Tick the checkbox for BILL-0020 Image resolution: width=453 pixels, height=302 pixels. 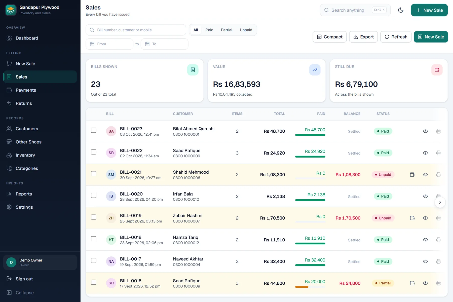tap(93, 195)
